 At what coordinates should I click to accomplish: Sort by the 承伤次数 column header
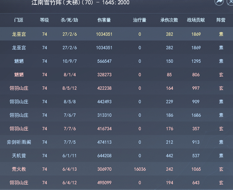(x=169, y=20)
